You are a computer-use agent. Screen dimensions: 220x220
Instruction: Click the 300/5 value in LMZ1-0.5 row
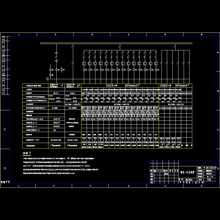point(56,119)
